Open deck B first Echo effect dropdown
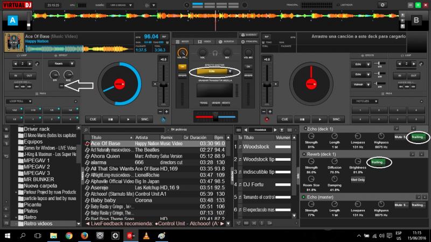 (361, 65)
